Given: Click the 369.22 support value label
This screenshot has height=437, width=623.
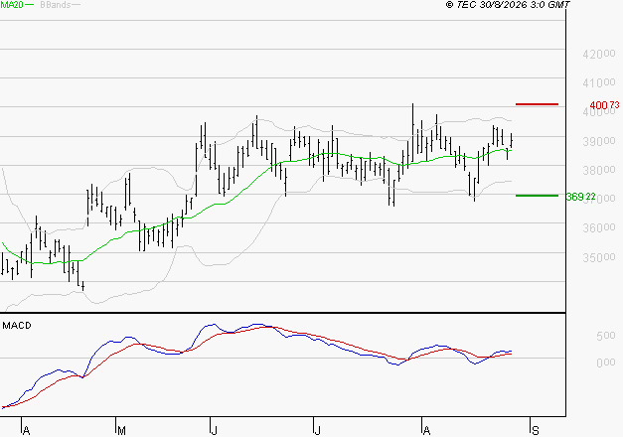Looking at the screenshot, I should click(580, 197).
